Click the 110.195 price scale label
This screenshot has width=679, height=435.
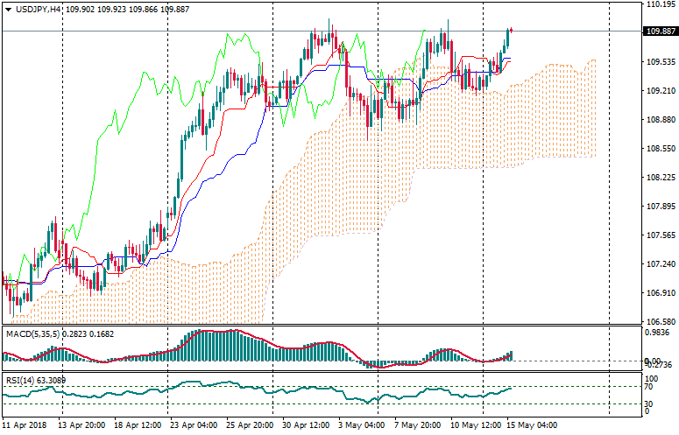pos(658,4)
